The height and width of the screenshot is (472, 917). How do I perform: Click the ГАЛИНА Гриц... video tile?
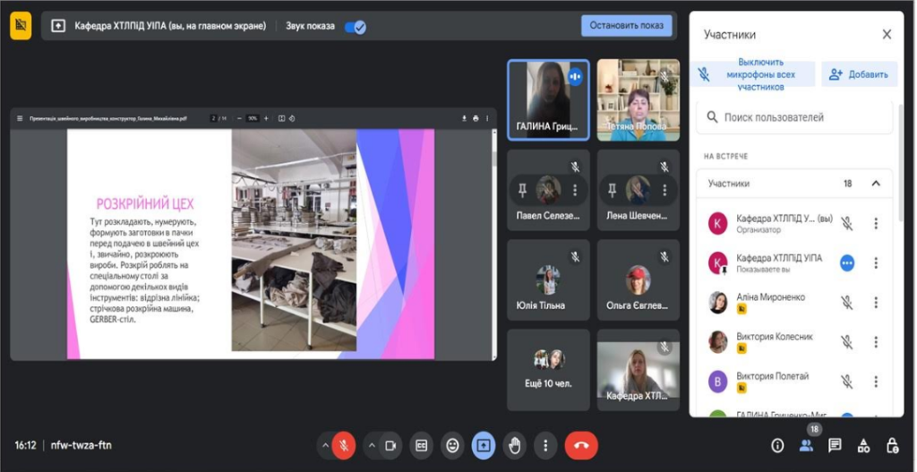tap(548, 100)
